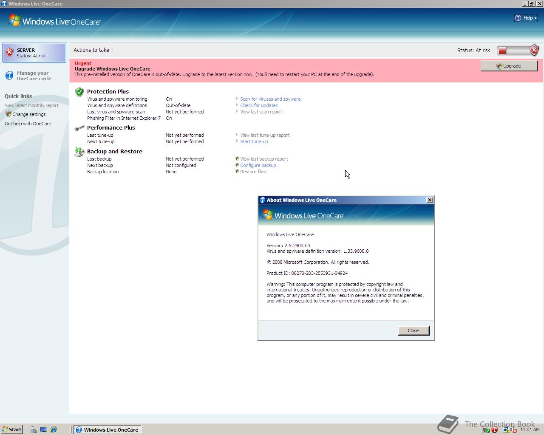
Task: Open View last scan report
Action: tap(261, 112)
